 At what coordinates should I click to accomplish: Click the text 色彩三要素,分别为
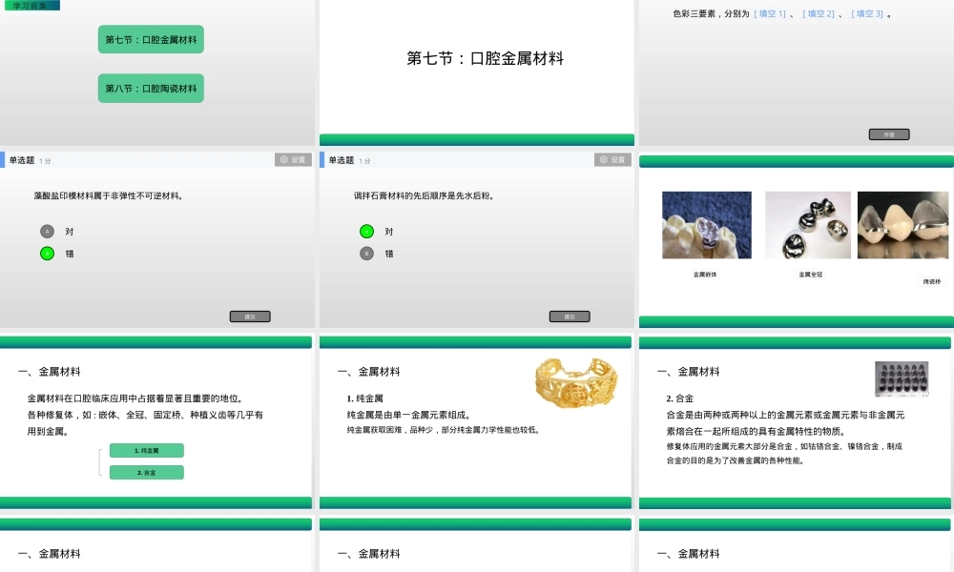pyautogui.click(x=711, y=13)
